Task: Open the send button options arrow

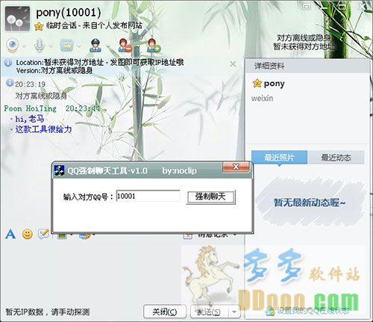Action: (x=234, y=312)
